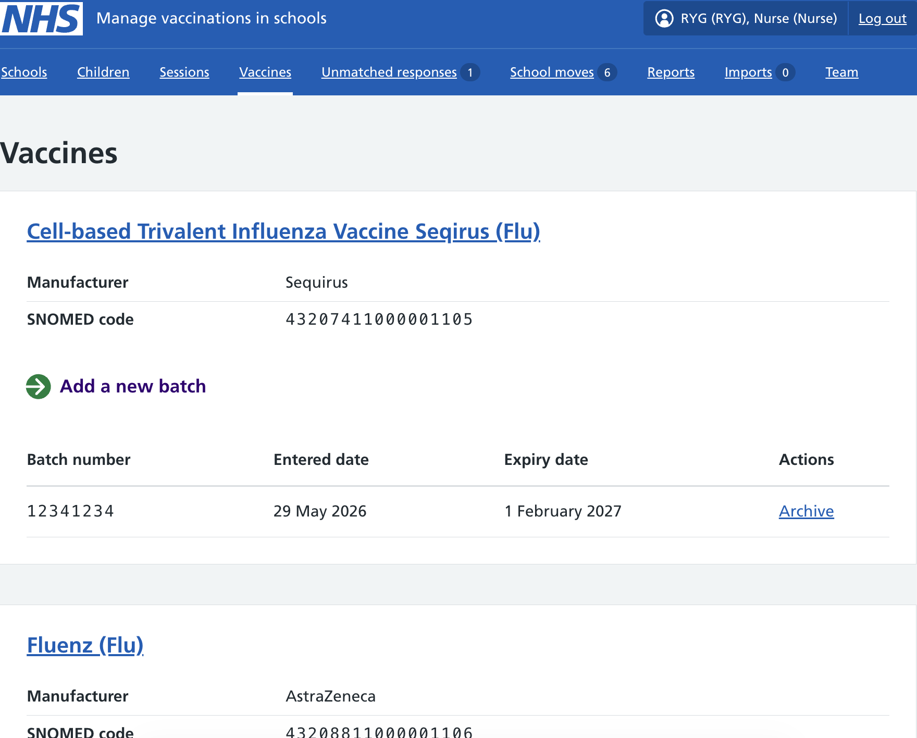Click the NHS logo
This screenshot has height=738, width=917.
(41, 18)
